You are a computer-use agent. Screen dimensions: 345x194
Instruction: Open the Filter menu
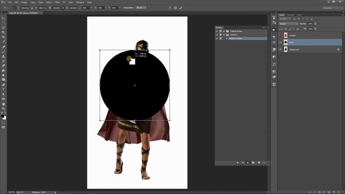[x=57, y=2]
